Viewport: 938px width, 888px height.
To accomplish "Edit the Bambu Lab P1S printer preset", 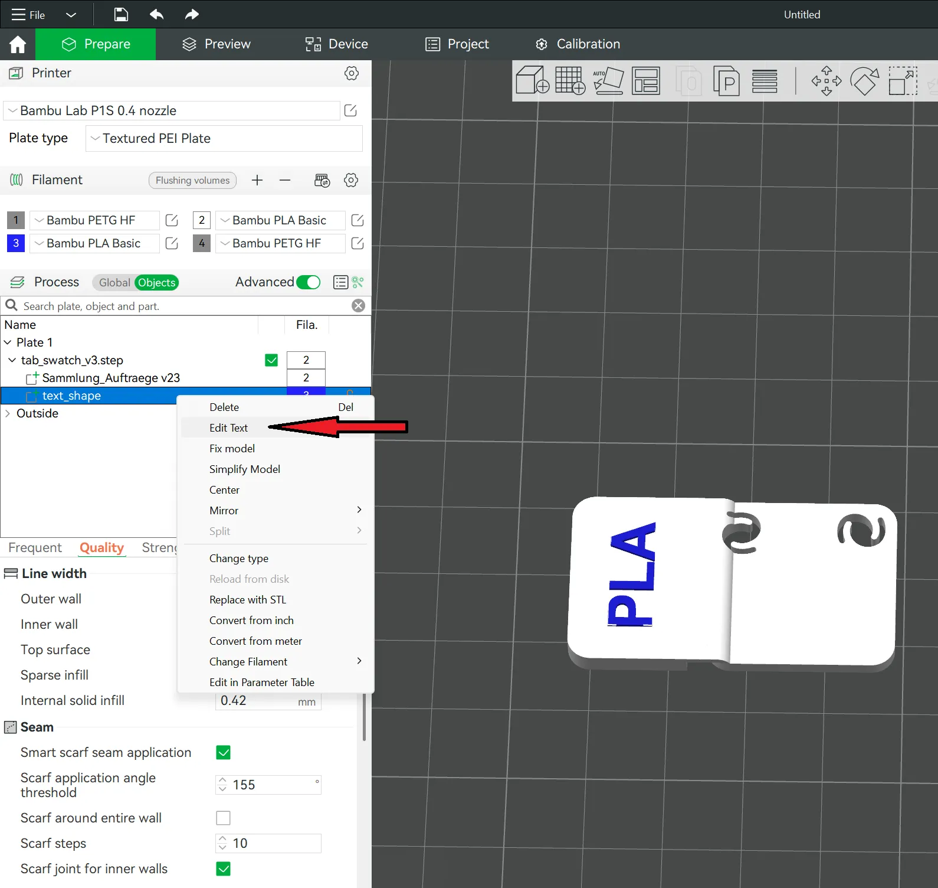I will (x=350, y=110).
